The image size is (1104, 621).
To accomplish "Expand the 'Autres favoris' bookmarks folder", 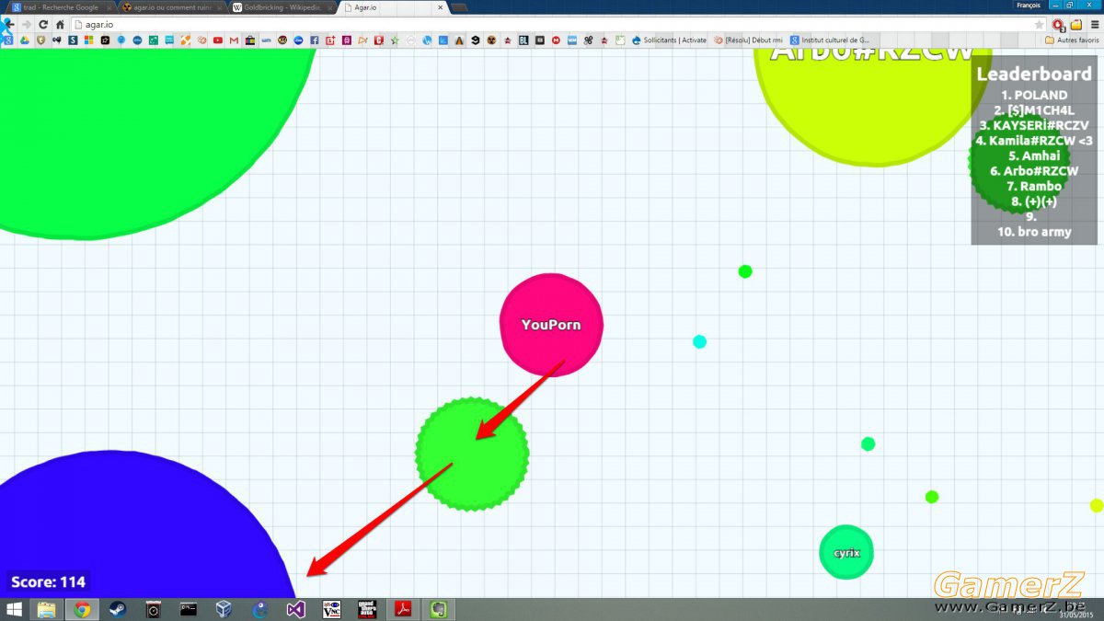I will coord(1072,40).
